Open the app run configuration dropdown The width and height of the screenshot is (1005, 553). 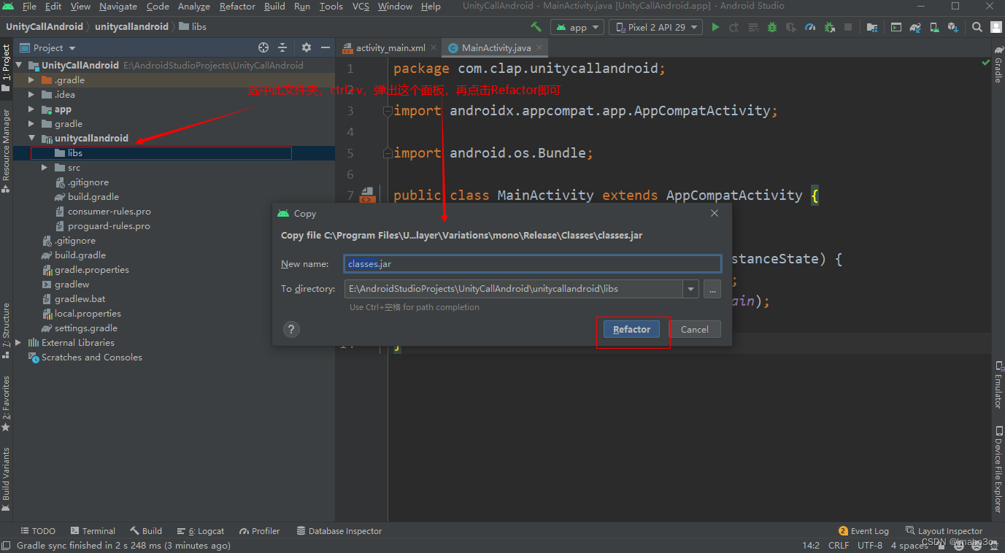[577, 27]
